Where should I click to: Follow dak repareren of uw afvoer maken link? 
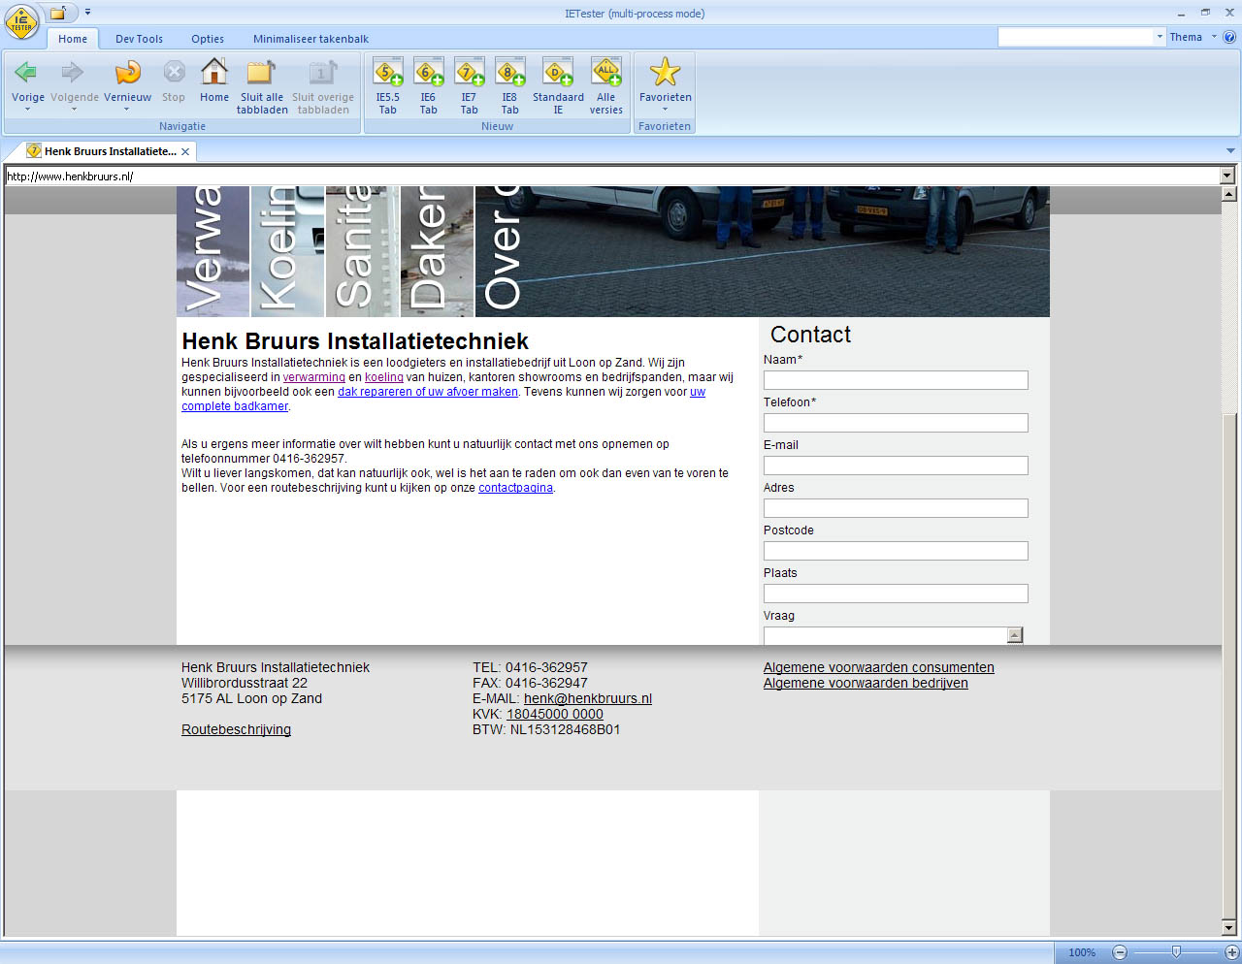pos(428,392)
